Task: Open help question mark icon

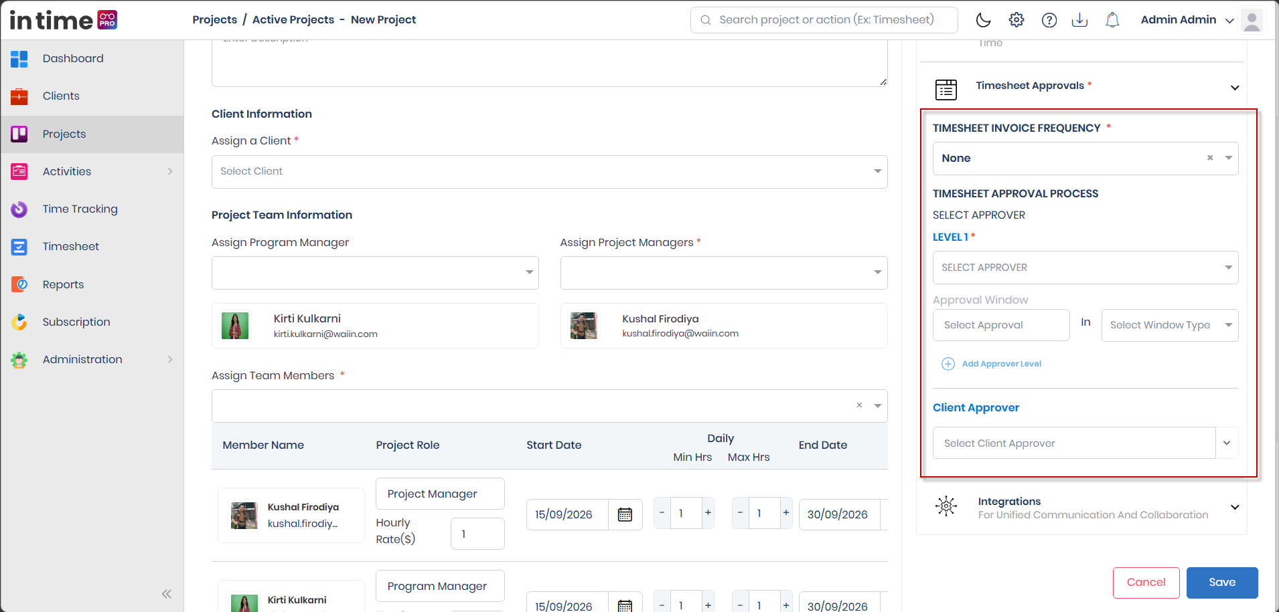Action: (x=1049, y=20)
